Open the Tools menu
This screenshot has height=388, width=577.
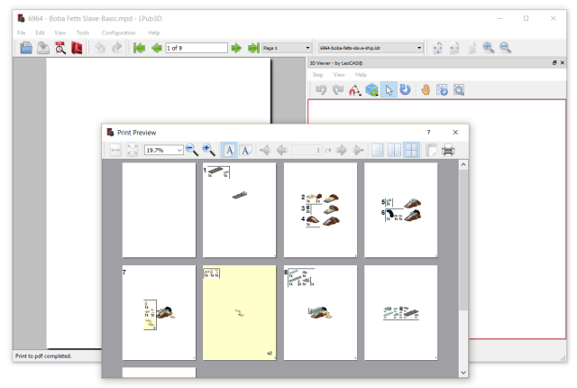83,32
